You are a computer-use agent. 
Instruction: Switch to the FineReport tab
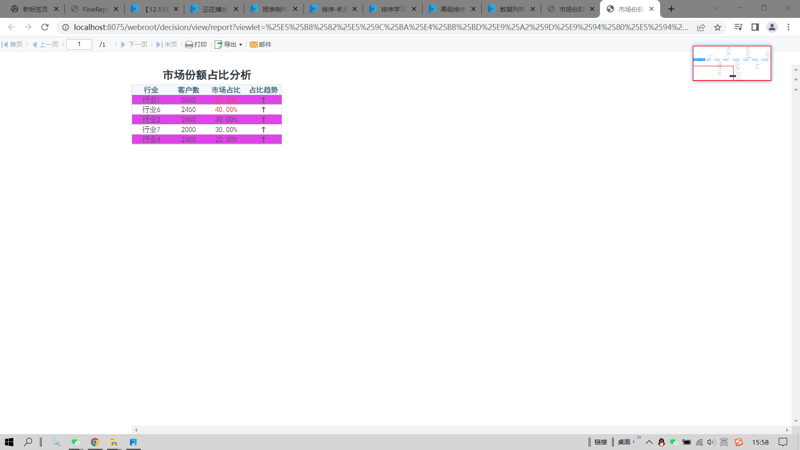95,9
